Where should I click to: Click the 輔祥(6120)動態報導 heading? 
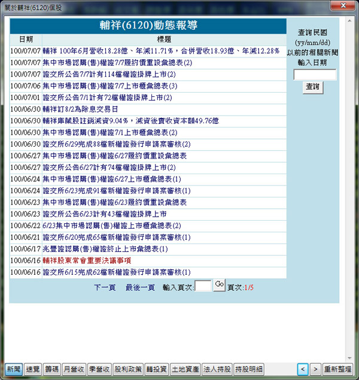click(148, 26)
